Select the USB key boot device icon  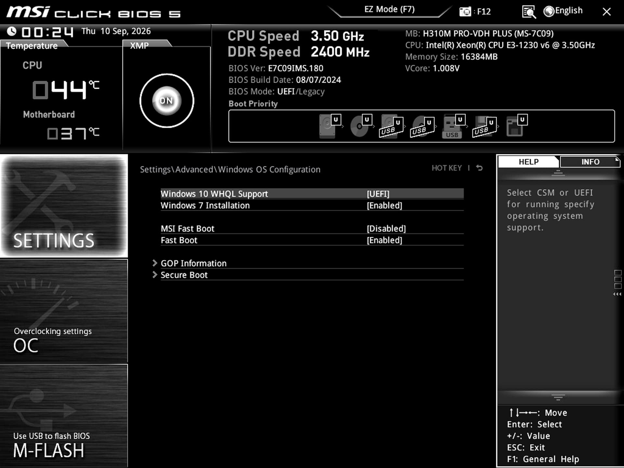pyautogui.click(x=453, y=126)
